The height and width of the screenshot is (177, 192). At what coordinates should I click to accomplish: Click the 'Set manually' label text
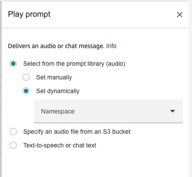coord(54,77)
